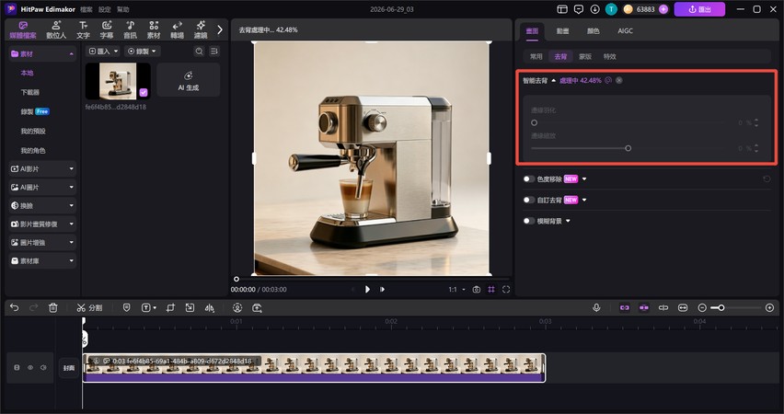Click the crop tool icon in timeline toolbar
784x414 pixels.
(x=170, y=307)
